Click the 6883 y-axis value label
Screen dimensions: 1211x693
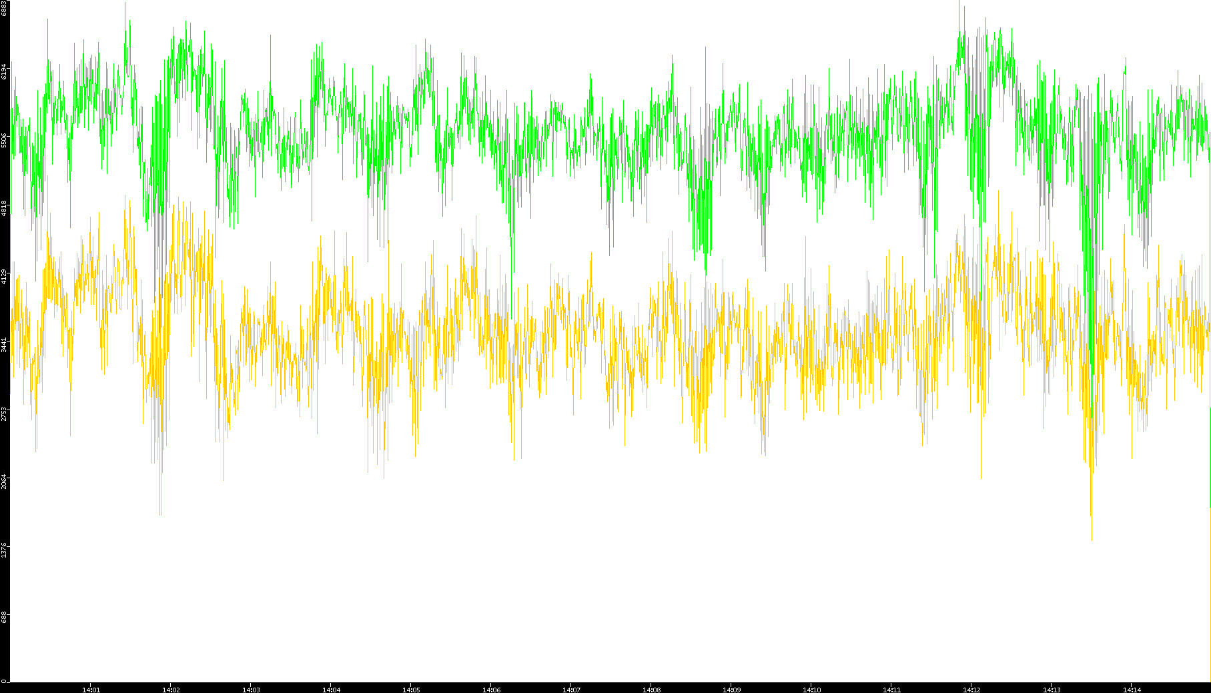point(4,9)
